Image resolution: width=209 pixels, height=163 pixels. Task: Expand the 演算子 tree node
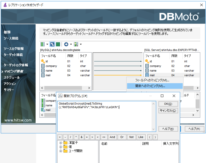coord(61,143)
